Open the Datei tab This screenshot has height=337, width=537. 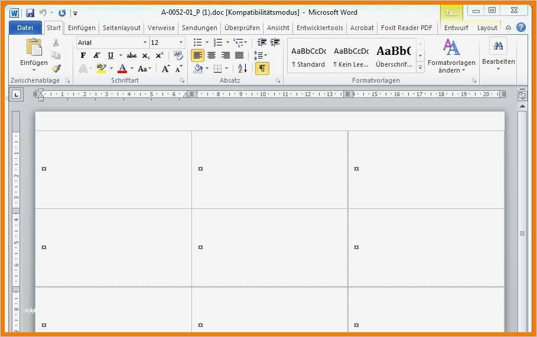pos(25,28)
